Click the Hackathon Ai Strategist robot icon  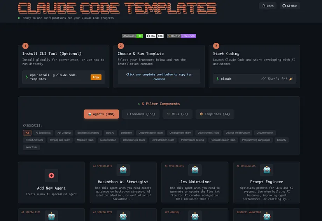(x=123, y=170)
